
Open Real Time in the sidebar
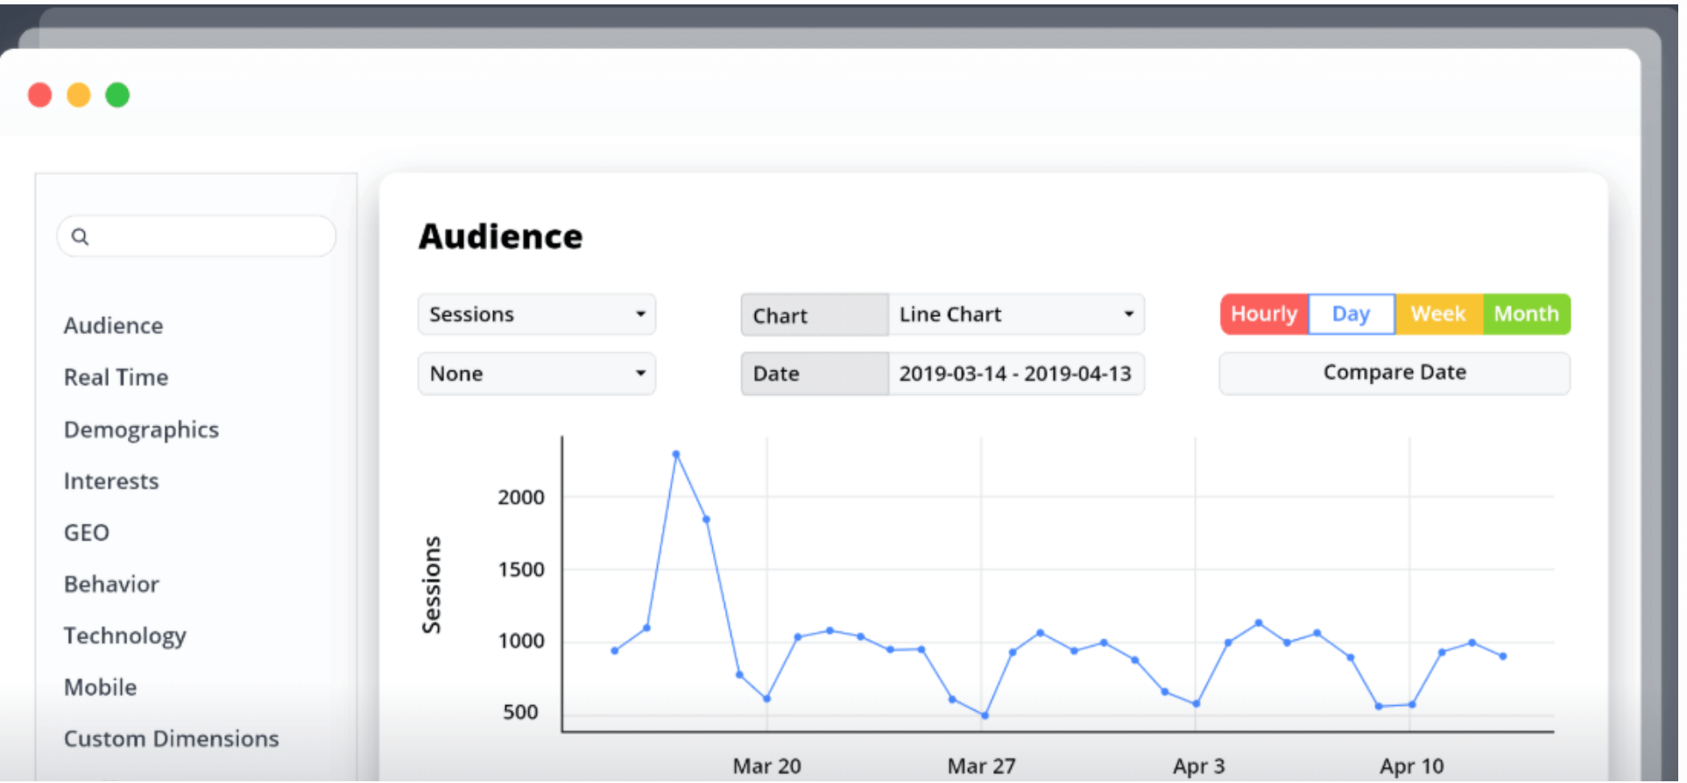[116, 377]
